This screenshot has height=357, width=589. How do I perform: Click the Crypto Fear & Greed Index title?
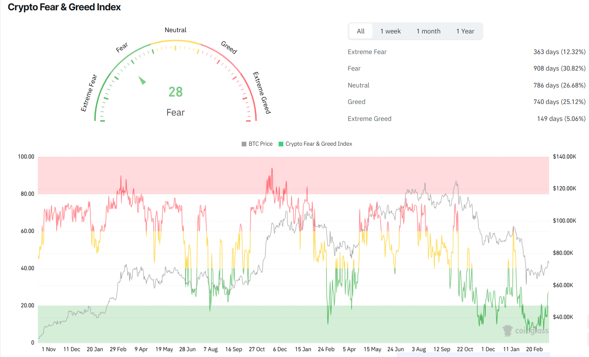pos(64,7)
